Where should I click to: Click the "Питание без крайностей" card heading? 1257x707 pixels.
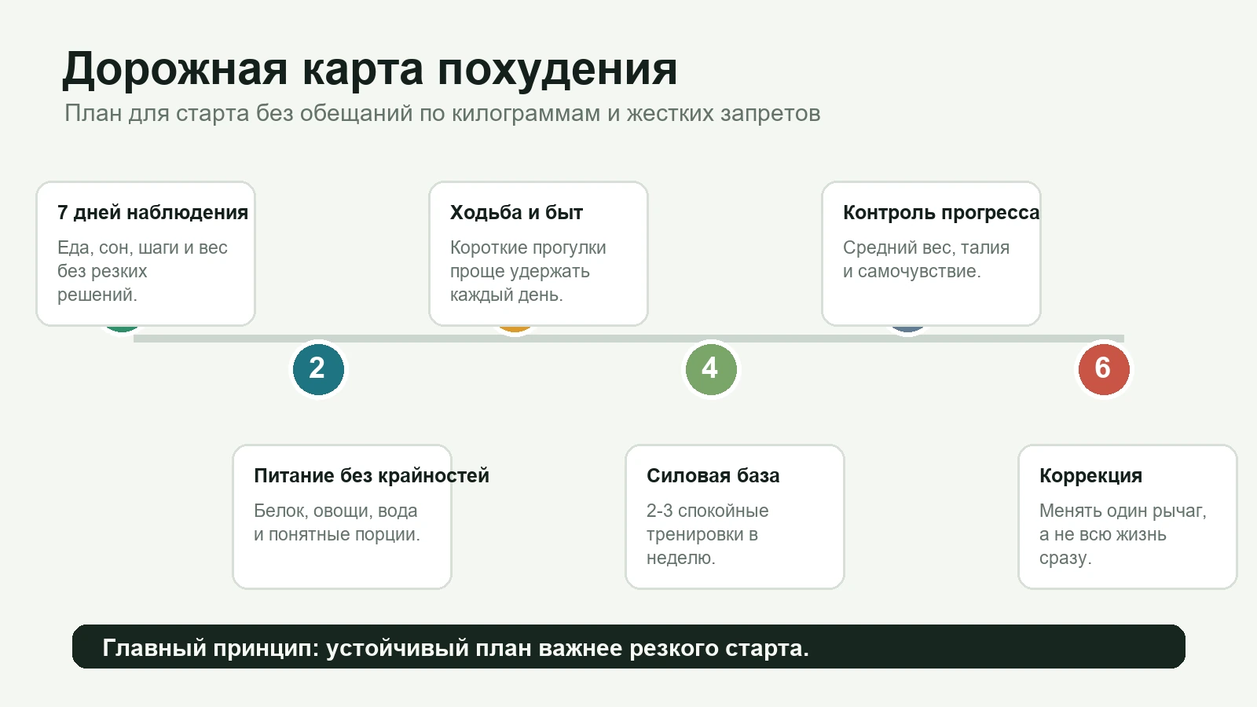372,475
